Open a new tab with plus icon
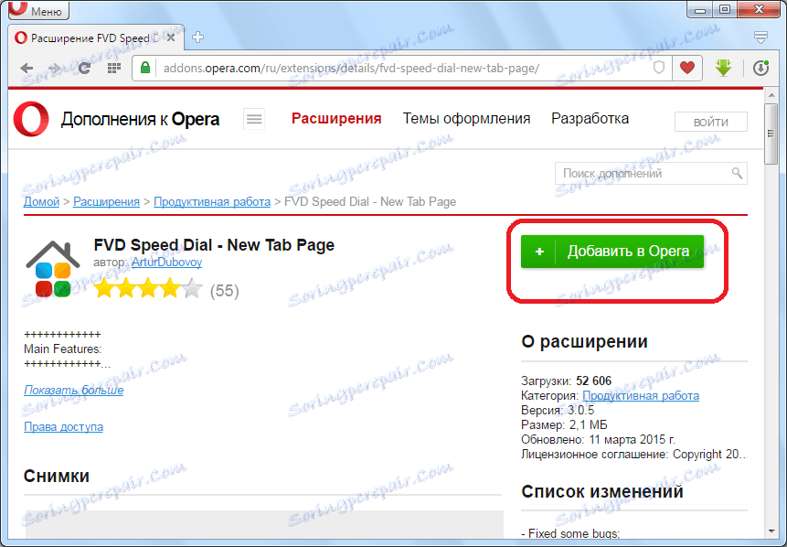This screenshot has height=547, width=787. click(197, 38)
